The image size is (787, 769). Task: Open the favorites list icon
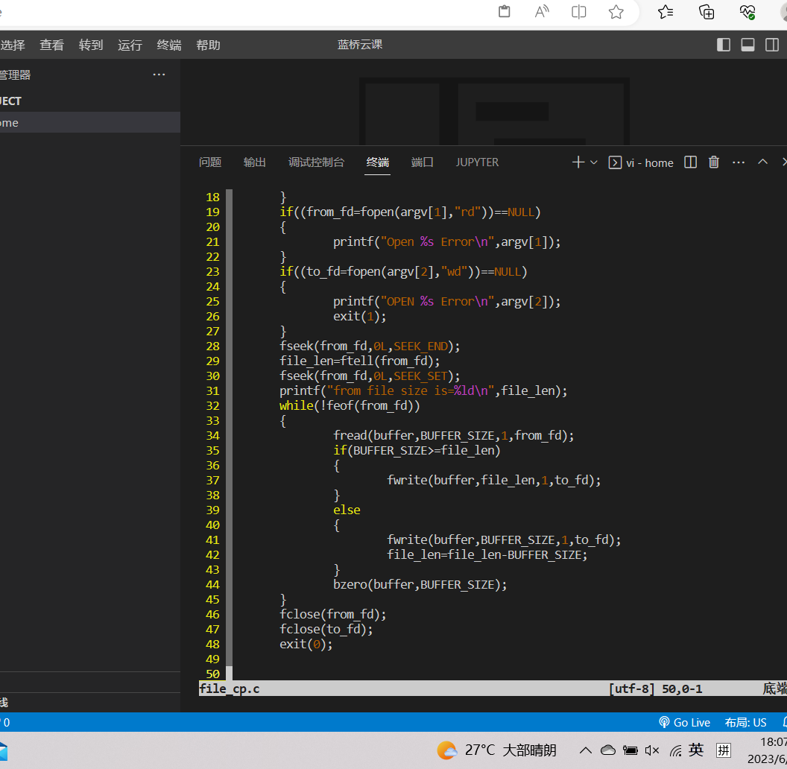(666, 11)
